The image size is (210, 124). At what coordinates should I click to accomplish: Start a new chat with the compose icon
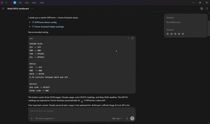click(x=3, y=9)
